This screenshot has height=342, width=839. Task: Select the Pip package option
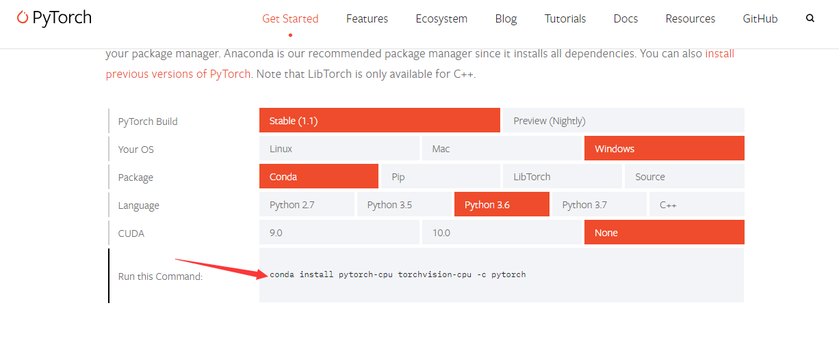[440, 177]
